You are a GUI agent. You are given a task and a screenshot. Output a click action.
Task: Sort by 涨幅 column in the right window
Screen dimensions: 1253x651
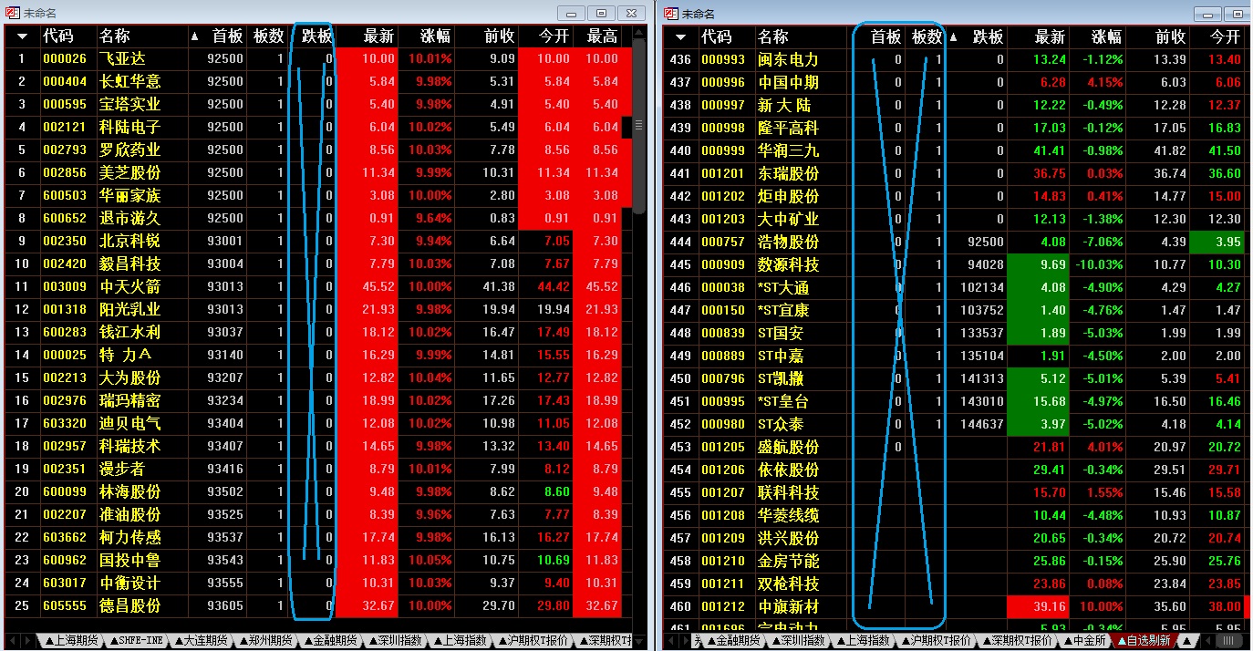[x=1107, y=36]
